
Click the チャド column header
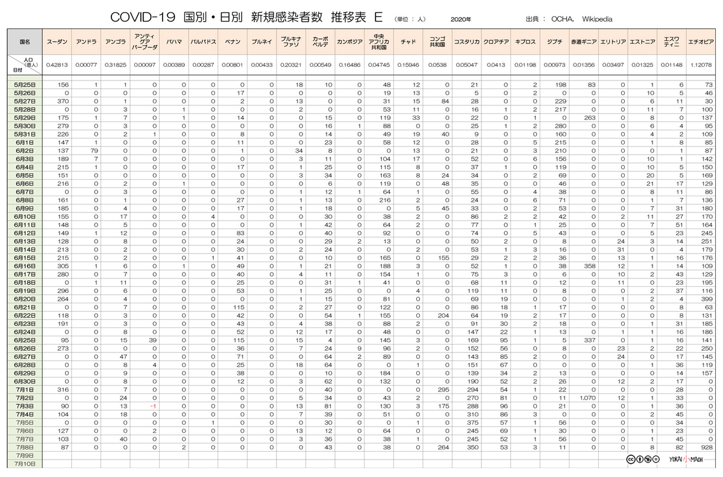point(408,42)
